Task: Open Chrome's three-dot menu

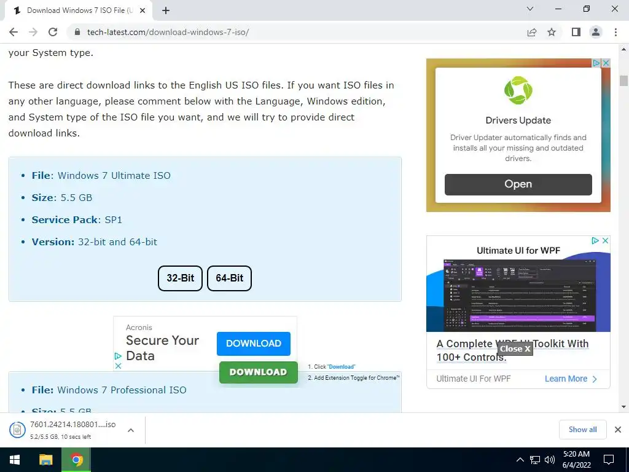Action: [615, 32]
